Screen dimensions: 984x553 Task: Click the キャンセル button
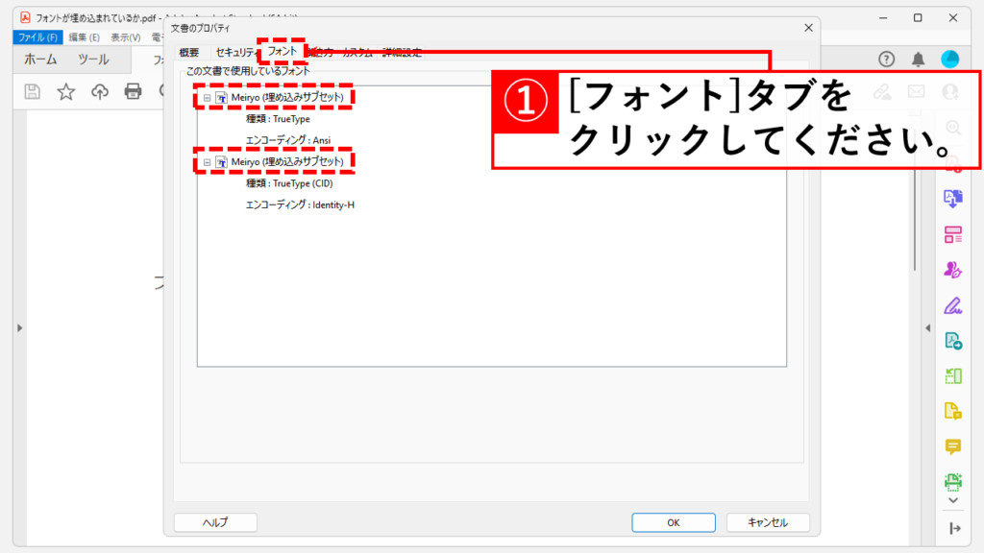click(x=768, y=522)
